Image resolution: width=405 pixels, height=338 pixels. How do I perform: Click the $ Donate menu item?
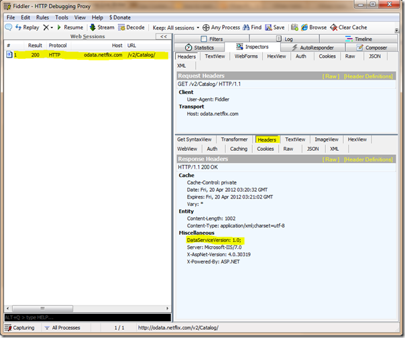point(120,17)
